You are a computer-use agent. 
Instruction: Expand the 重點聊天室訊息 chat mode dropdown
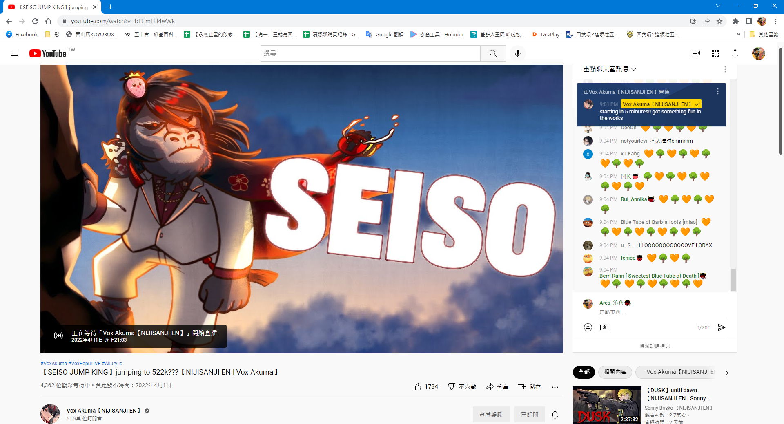[x=610, y=69]
